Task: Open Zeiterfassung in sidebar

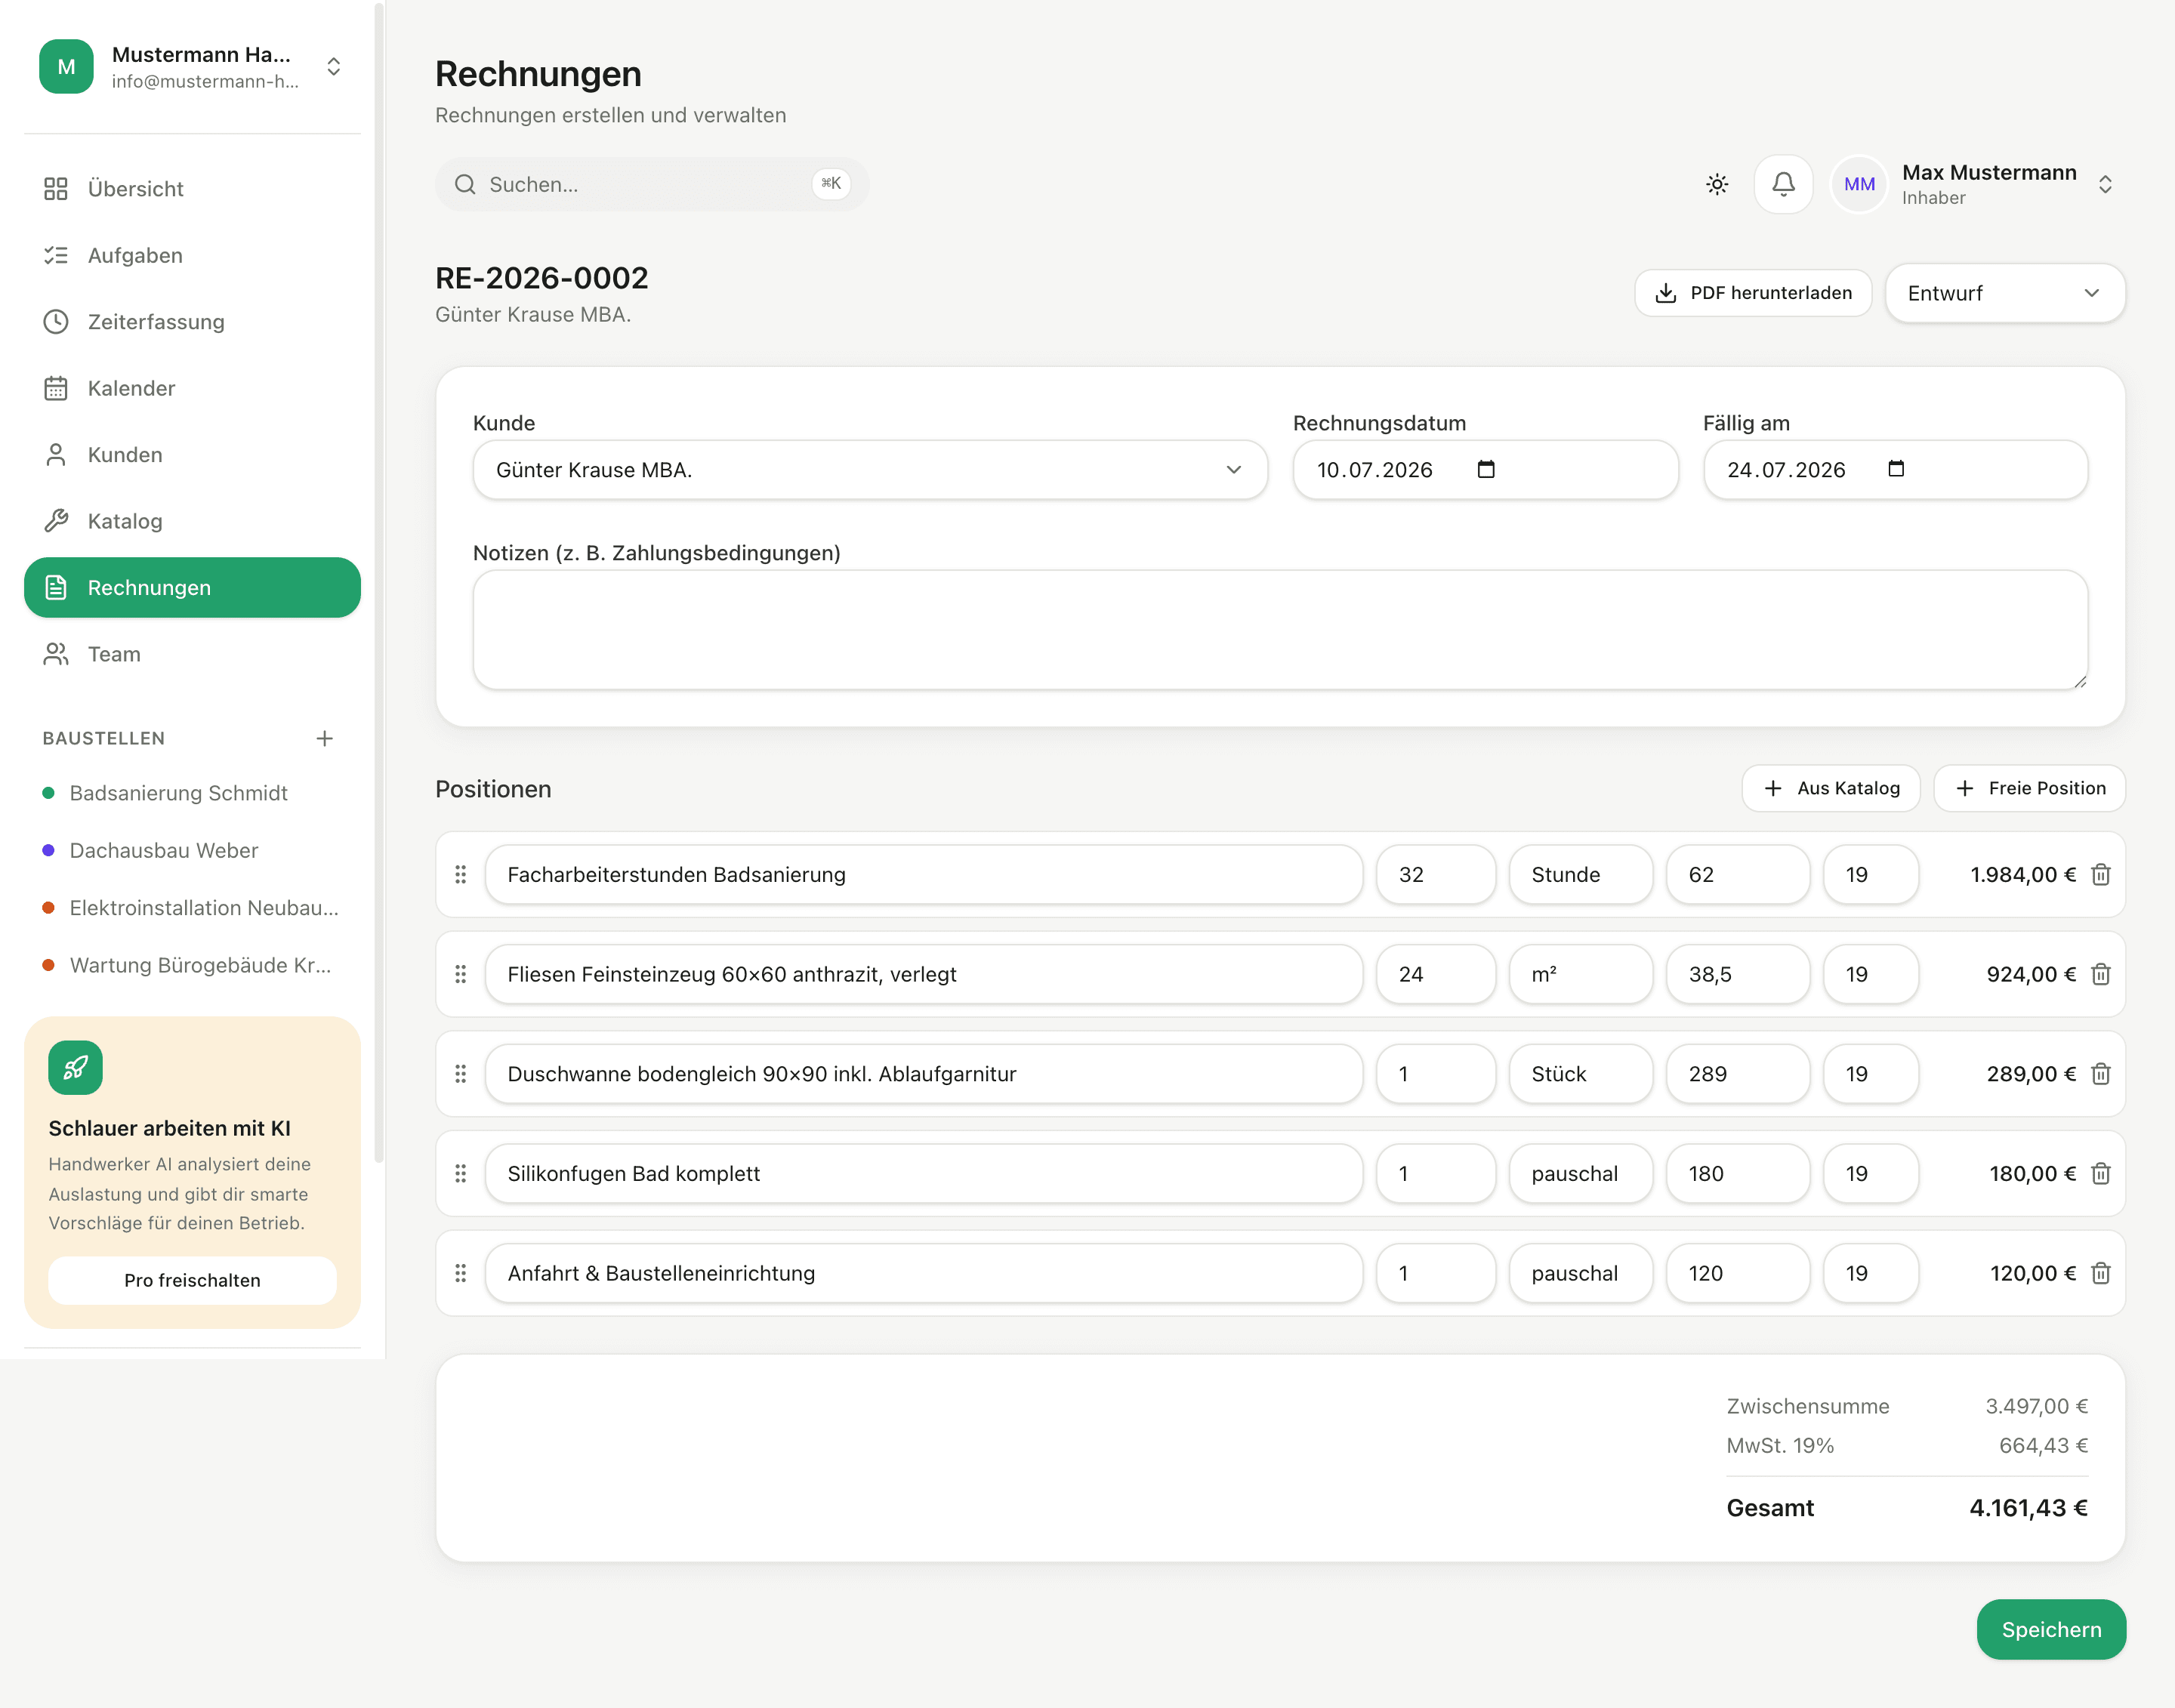Action: click(192, 322)
